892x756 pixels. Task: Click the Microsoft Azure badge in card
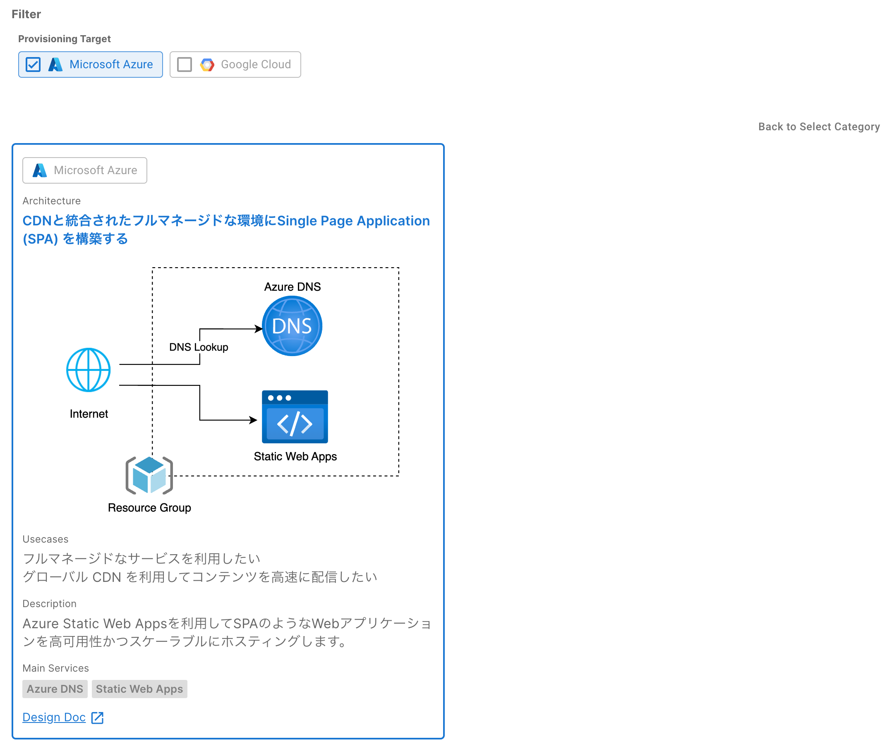click(85, 170)
